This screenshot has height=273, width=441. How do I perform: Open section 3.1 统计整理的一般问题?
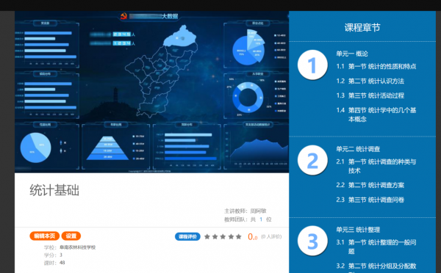[376, 247]
